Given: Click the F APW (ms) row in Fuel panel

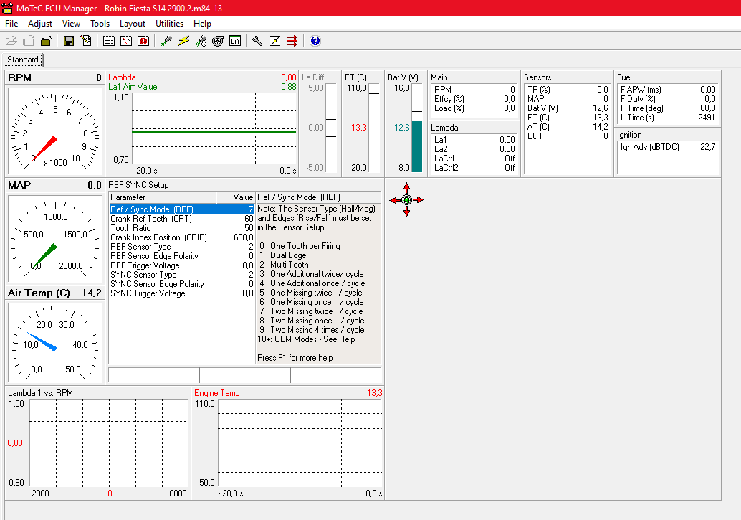Looking at the screenshot, I should (668, 90).
